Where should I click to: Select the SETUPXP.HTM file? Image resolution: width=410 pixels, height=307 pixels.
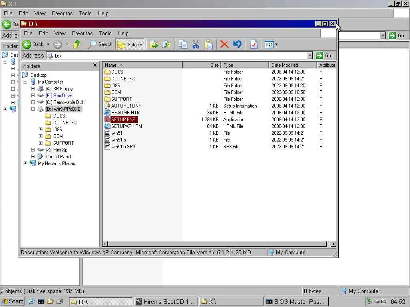point(127,126)
